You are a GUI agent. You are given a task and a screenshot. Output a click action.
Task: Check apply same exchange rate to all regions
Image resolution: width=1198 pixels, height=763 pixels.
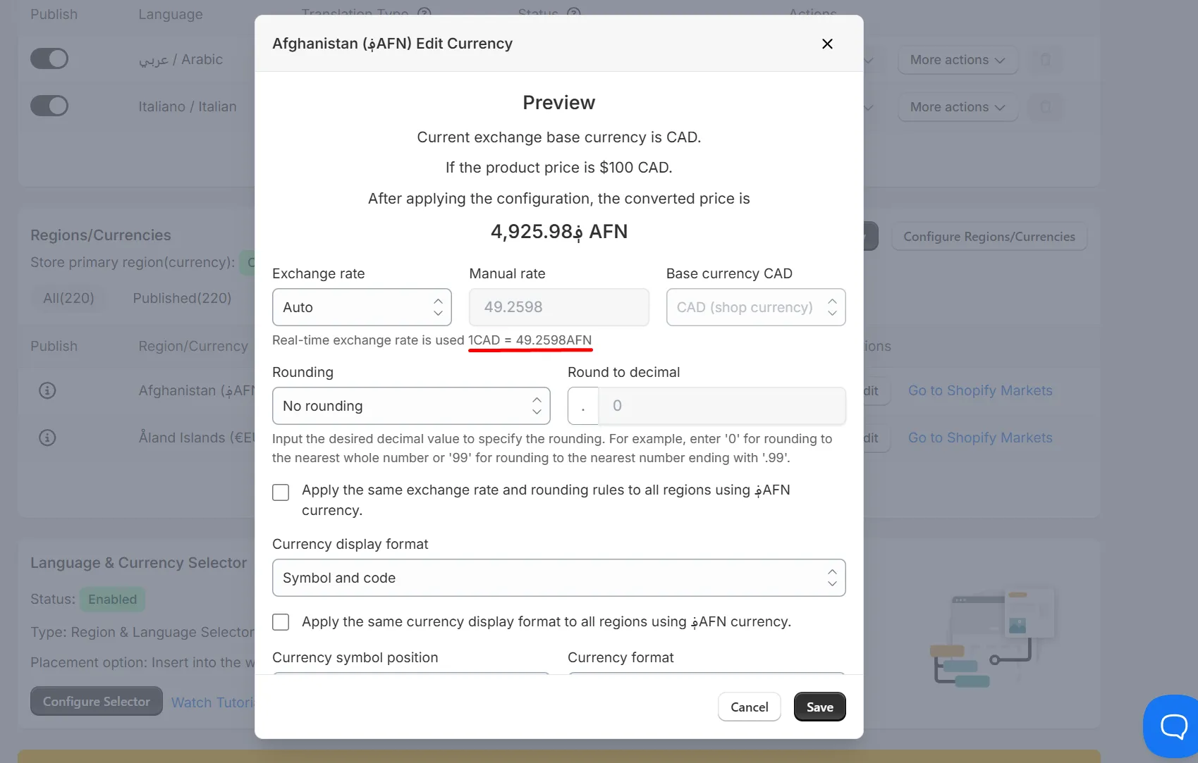click(x=281, y=492)
